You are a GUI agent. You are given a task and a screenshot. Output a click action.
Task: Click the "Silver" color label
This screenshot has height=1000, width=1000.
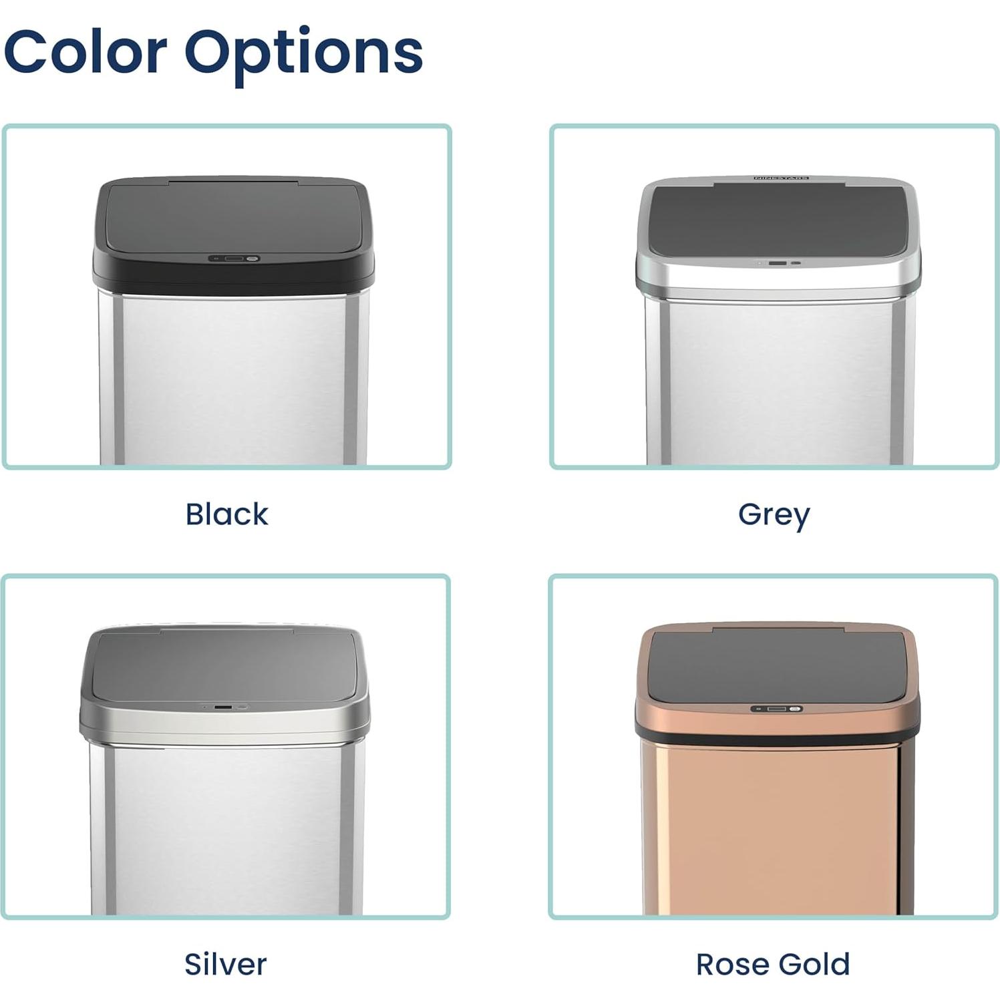pos(226,964)
